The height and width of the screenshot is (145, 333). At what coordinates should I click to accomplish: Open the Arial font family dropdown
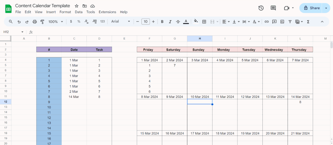(x=121, y=22)
